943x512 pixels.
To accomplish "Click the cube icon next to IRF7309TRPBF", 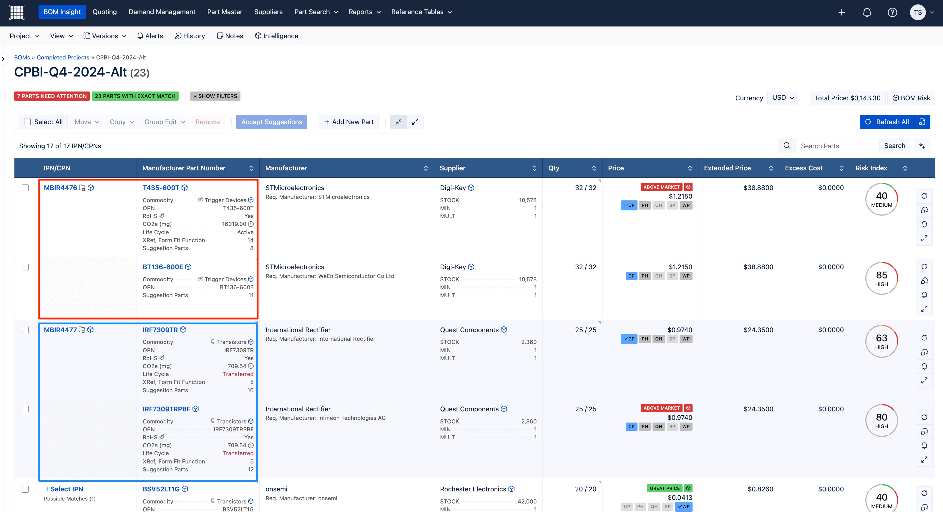I will coord(195,409).
